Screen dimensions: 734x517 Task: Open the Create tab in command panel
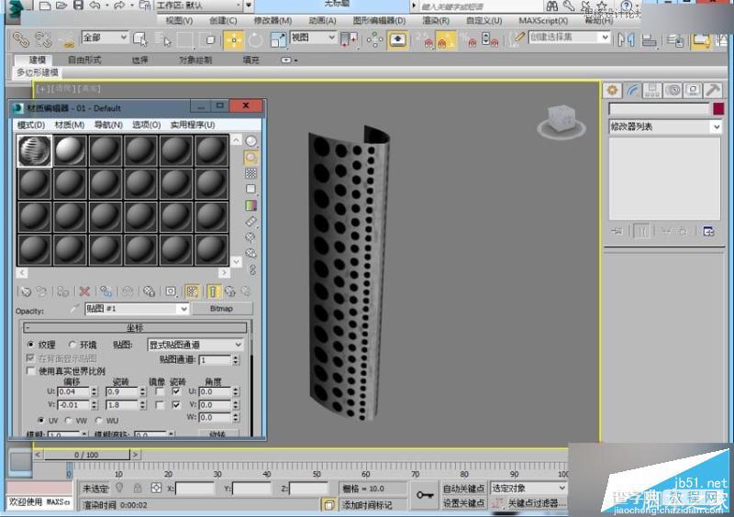click(612, 91)
